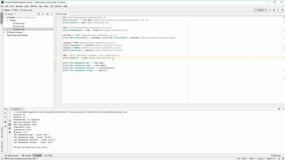Screen dimensions: 285x160
Task: Open the View menu
Action: [x=12, y=6]
